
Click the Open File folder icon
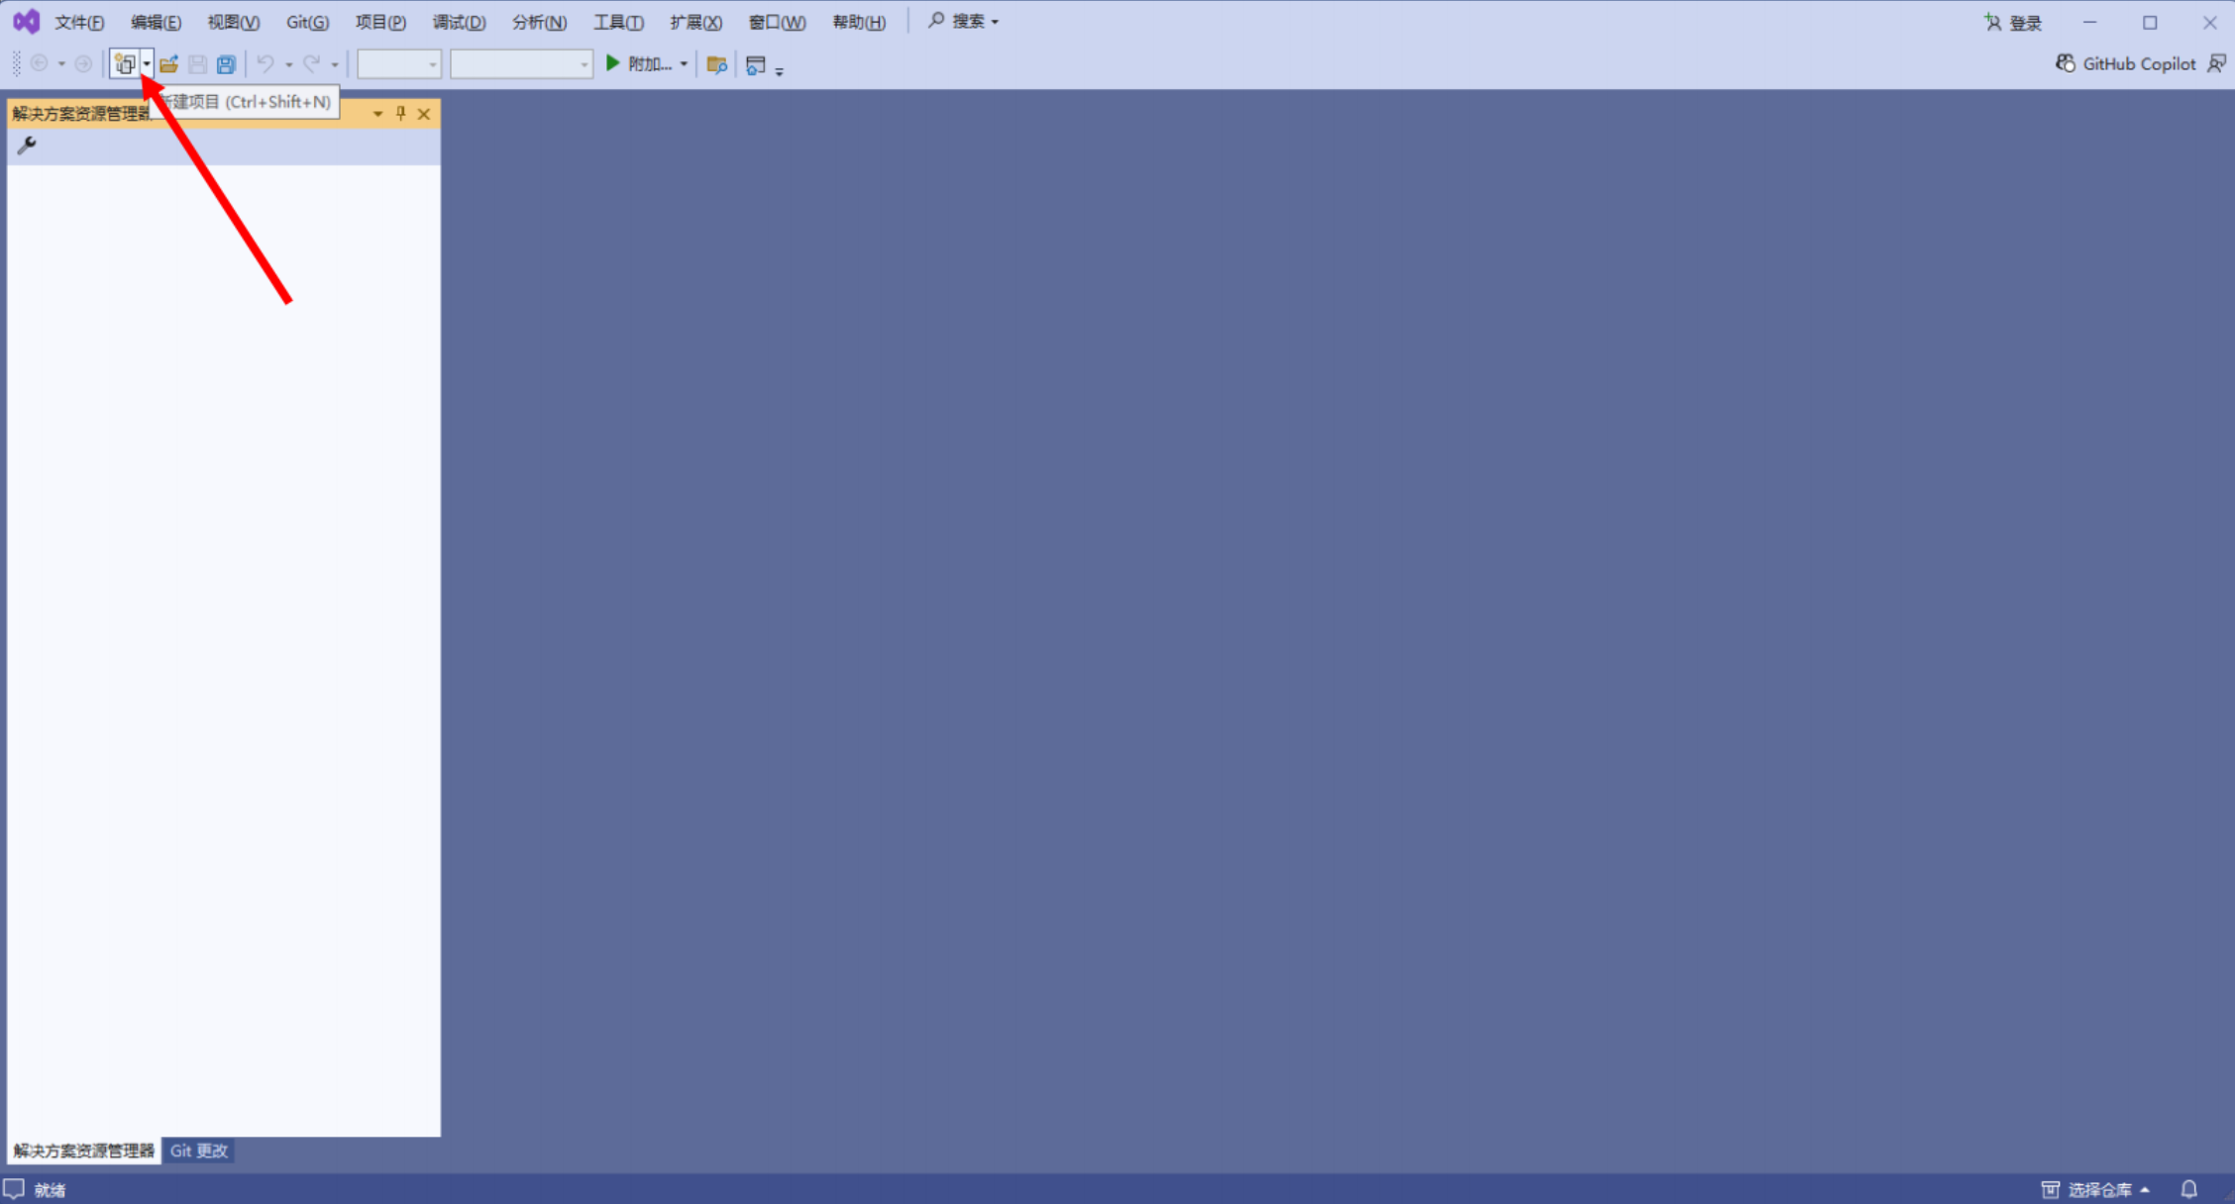168,64
